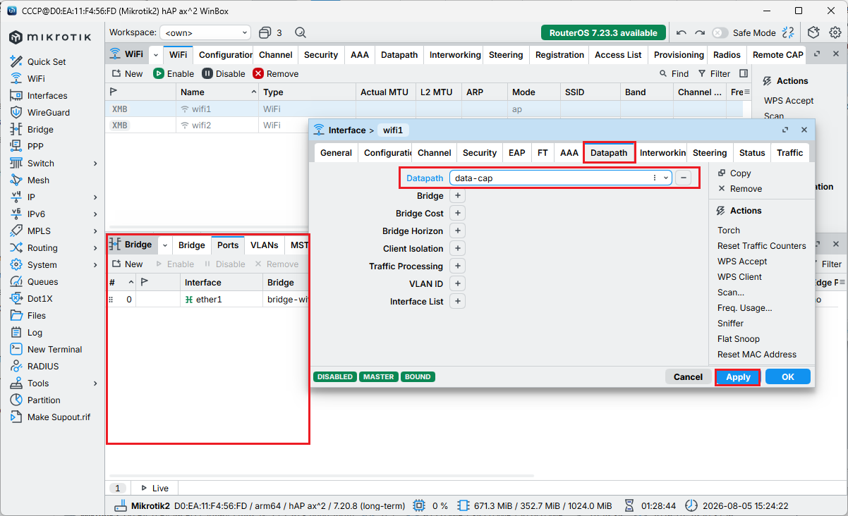Viewport: 848px width, 516px height.
Task: Add a Bridge value with plus button
Action: click(x=457, y=196)
